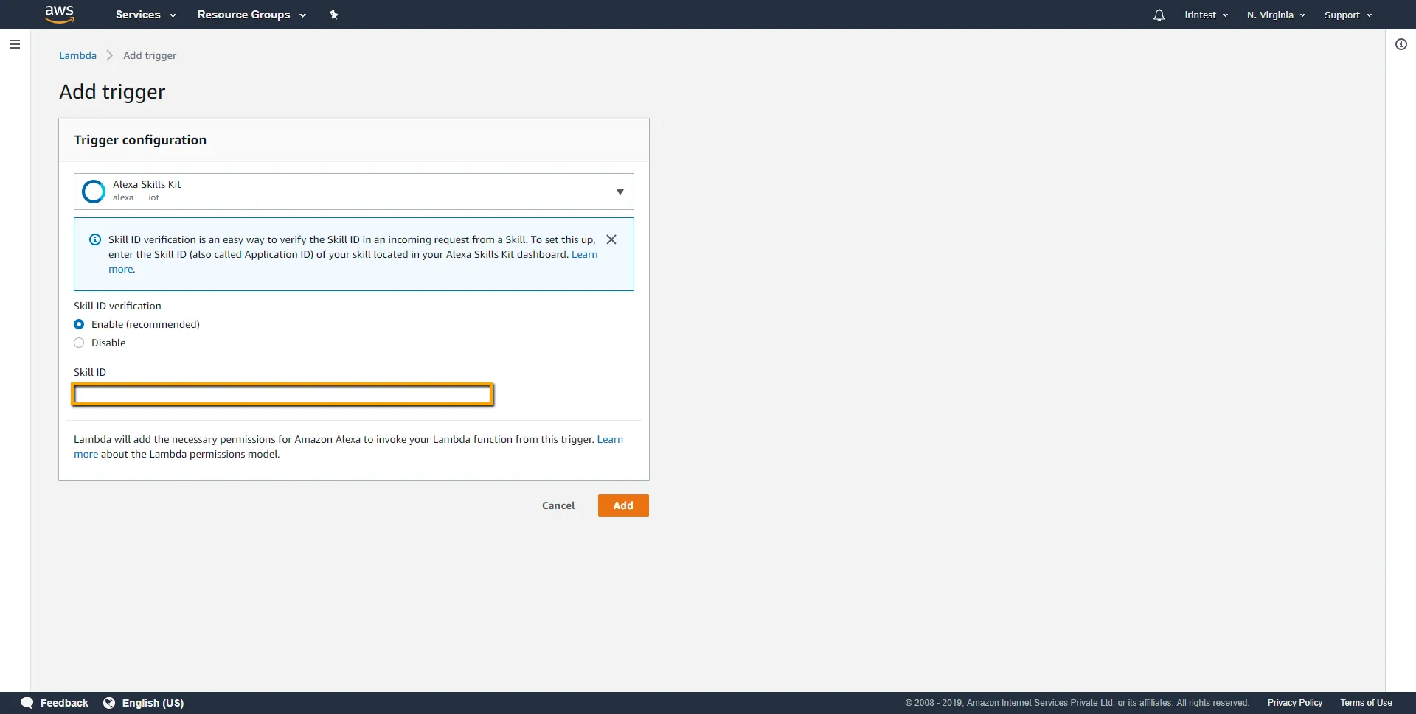Screen dimensions: 1416x714
Task: Click the pin shortcuts icon in navbar
Action: [333, 15]
